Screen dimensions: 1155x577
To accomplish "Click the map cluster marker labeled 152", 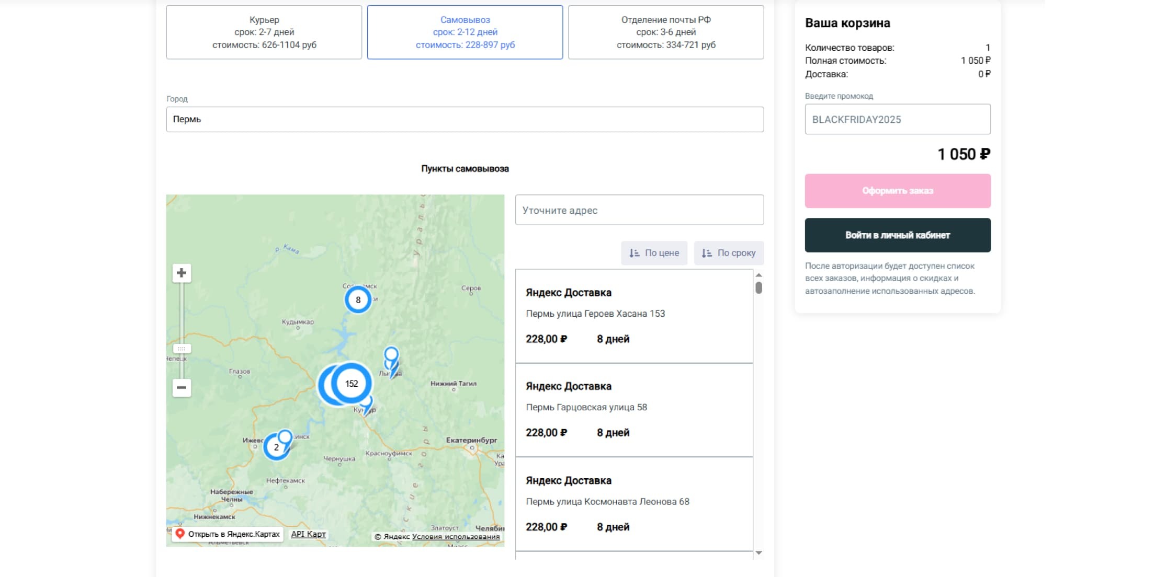I will 352,383.
